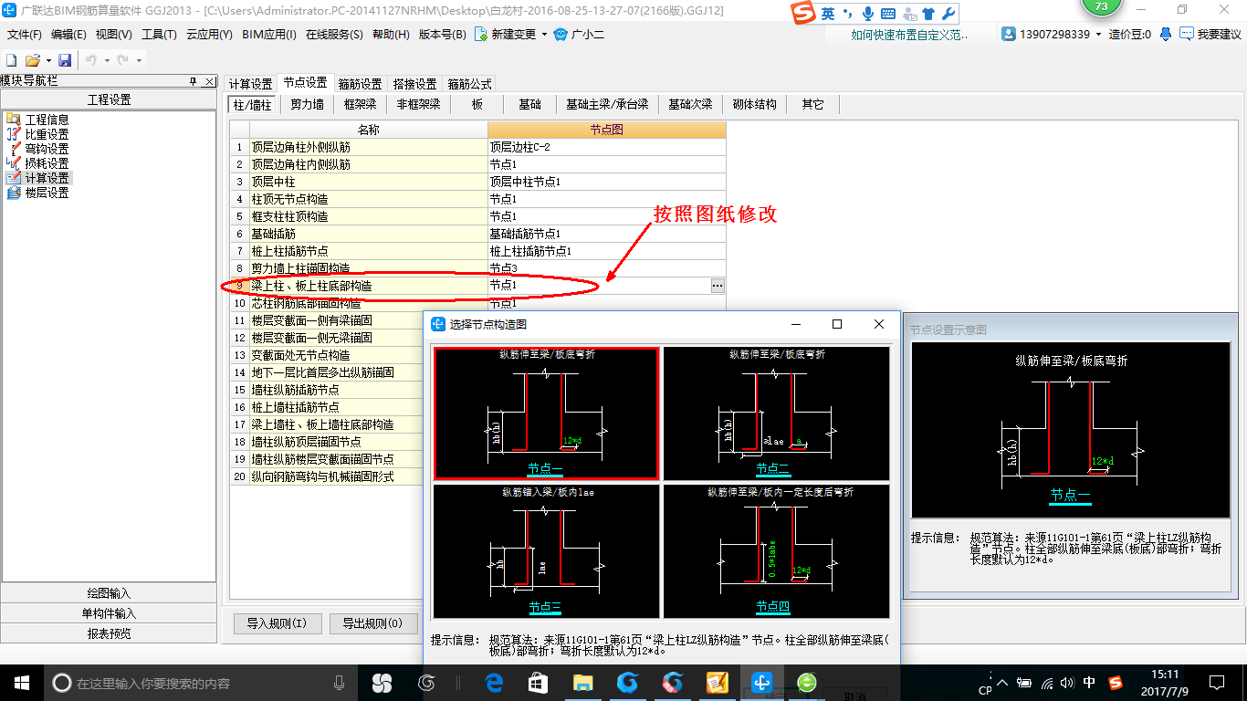The width and height of the screenshot is (1247, 701).
Task: Open the 工具(T) menu
Action: pos(159,35)
